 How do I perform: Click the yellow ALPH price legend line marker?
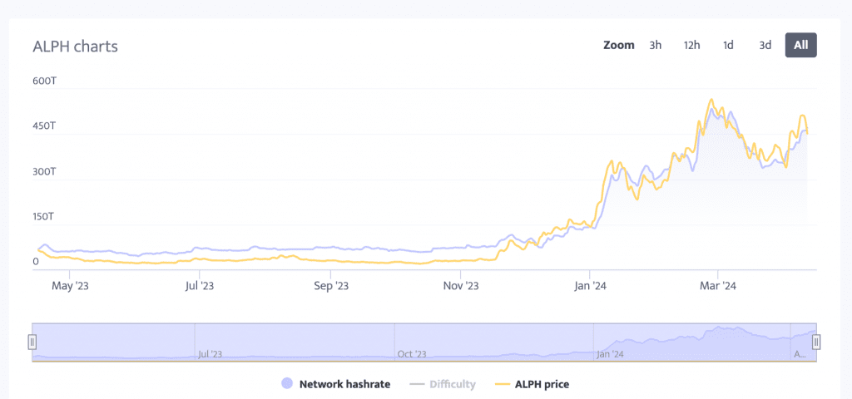[x=502, y=384]
